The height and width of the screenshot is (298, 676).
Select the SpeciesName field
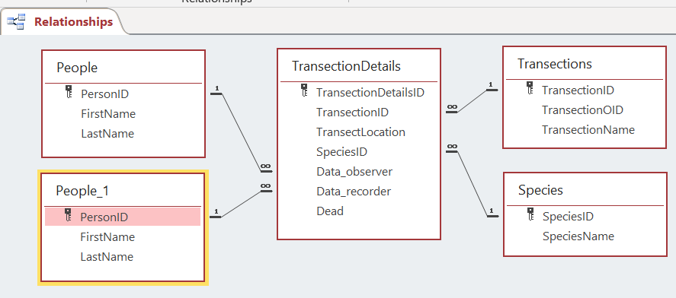578,236
